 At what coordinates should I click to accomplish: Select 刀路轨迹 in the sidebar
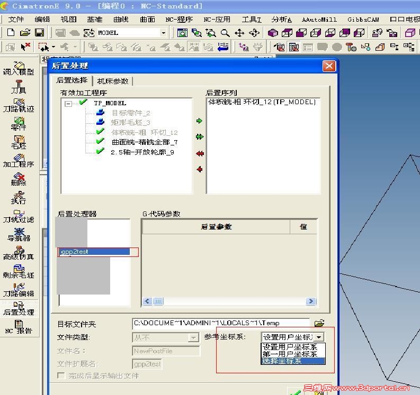pyautogui.click(x=19, y=105)
